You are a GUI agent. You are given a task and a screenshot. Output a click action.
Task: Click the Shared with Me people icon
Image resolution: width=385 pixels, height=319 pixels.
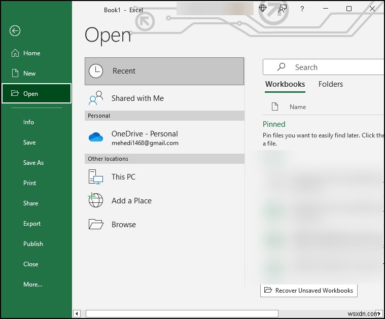click(96, 98)
